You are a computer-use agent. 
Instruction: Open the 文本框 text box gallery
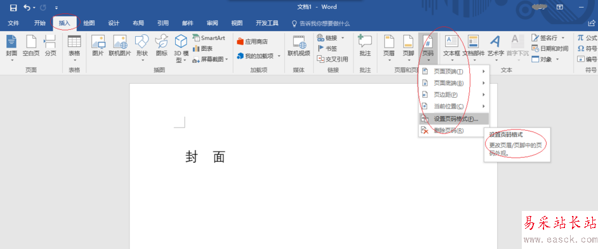pos(452,48)
